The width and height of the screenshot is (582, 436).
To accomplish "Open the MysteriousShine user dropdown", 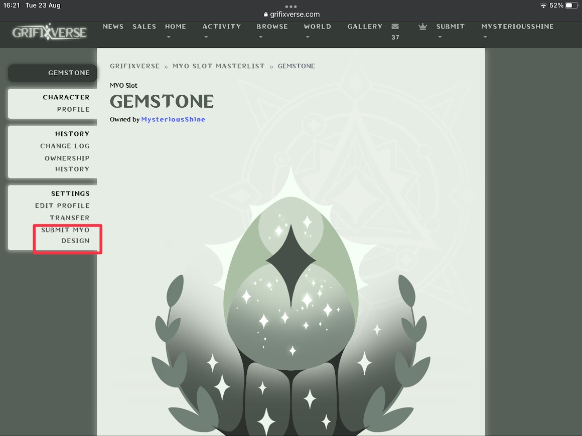I will point(517,31).
